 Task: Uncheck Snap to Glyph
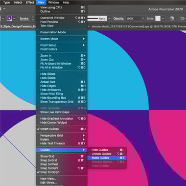click(x=62, y=172)
